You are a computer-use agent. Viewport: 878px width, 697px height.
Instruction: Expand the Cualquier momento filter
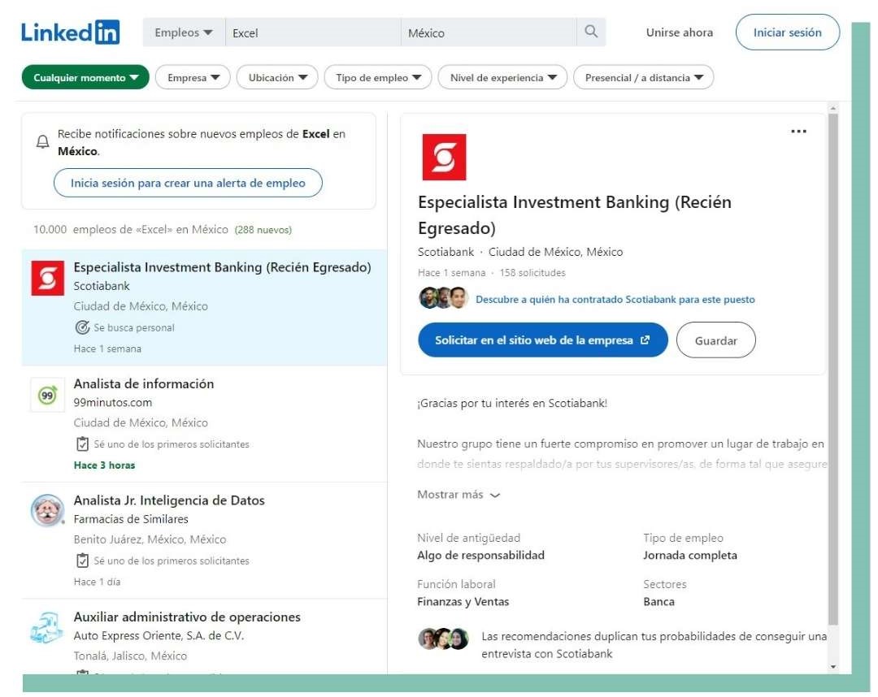pos(85,77)
